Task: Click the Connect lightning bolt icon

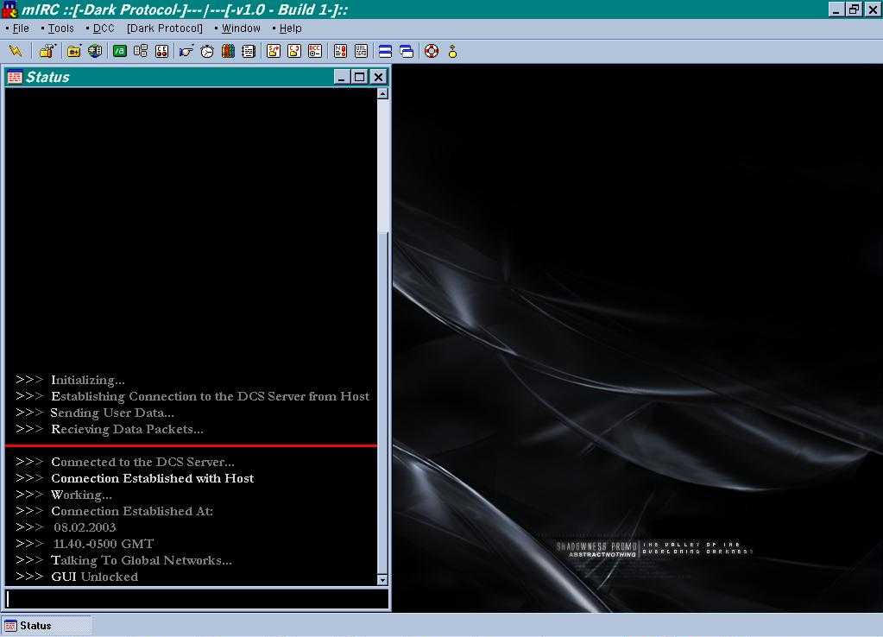Action: [16, 51]
